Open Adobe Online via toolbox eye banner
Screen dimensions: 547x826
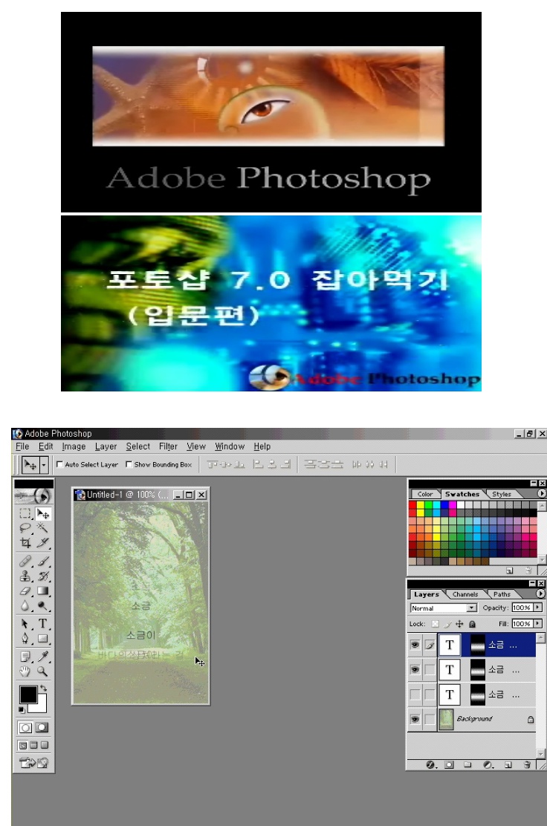tap(33, 495)
